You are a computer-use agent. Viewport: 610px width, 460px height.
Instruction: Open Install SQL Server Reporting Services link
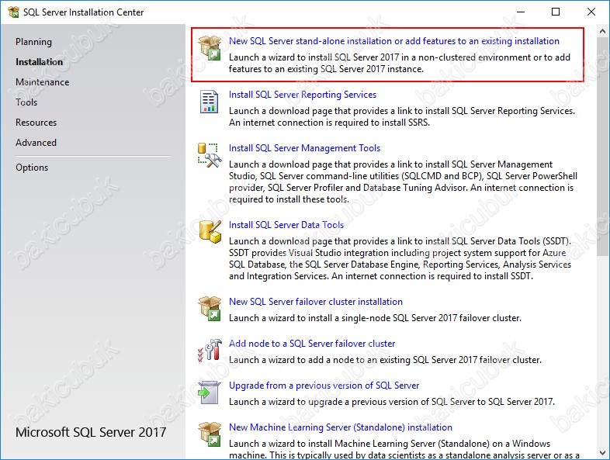pyautogui.click(x=302, y=95)
